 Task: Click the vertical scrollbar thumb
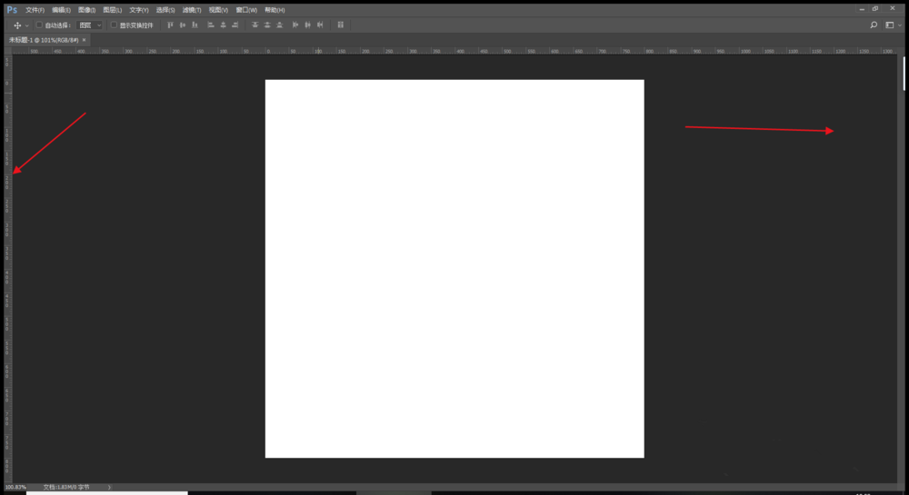point(904,73)
